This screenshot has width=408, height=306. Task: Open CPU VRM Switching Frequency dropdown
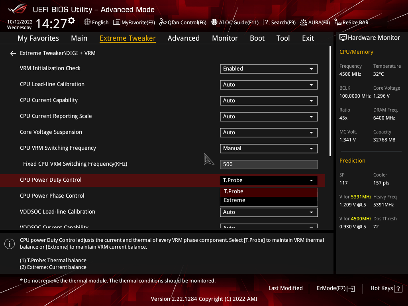coord(269,149)
